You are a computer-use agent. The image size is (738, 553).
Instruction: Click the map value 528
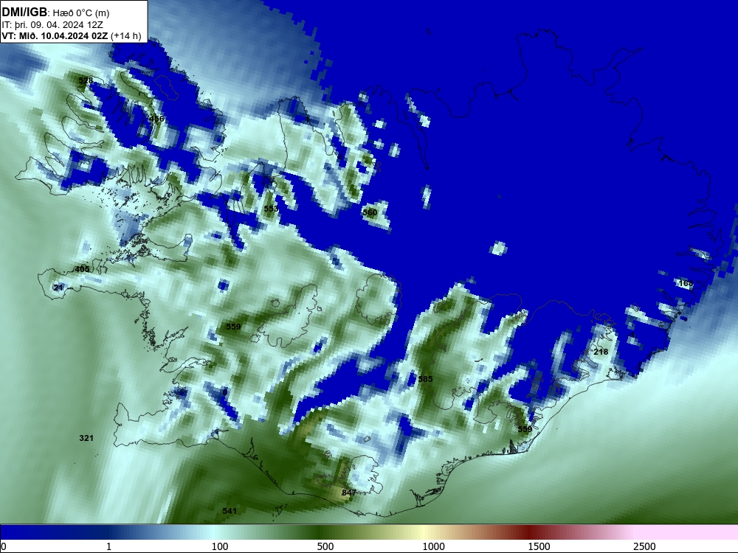click(86, 80)
